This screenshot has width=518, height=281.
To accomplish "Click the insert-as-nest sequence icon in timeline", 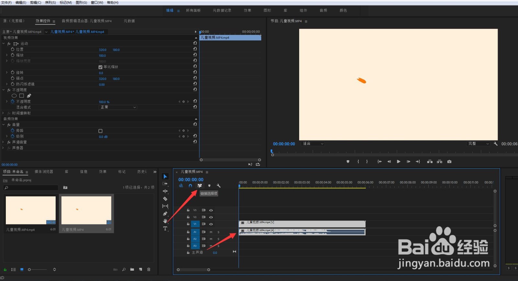I will click(181, 186).
